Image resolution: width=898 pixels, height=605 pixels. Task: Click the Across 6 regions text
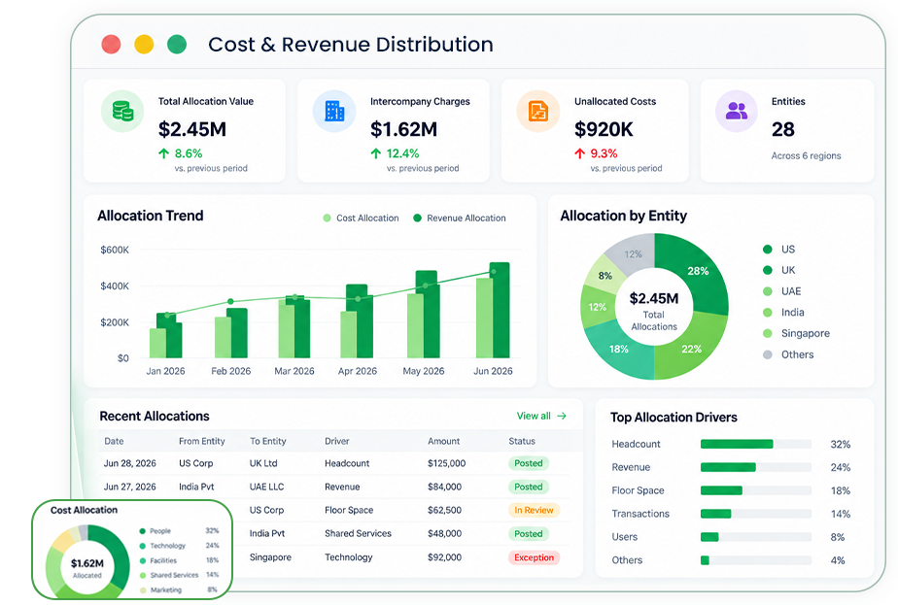tap(806, 155)
